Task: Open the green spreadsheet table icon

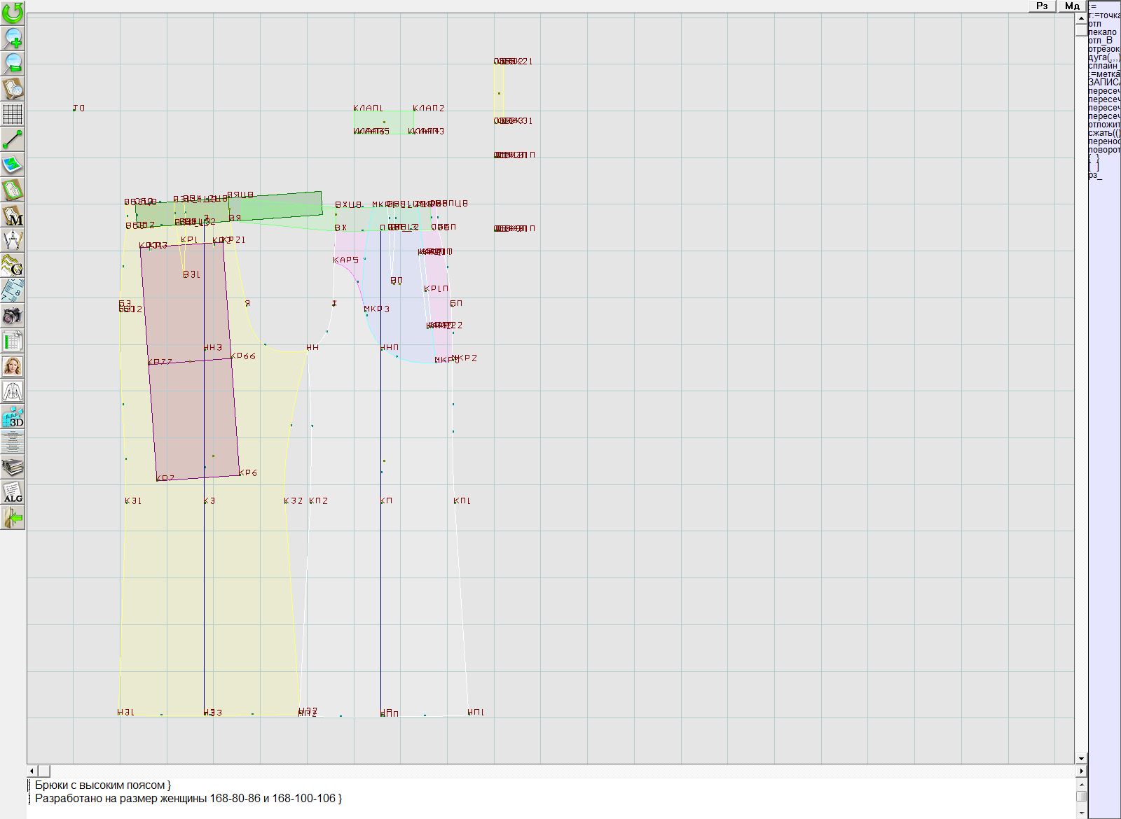Action: point(13,342)
